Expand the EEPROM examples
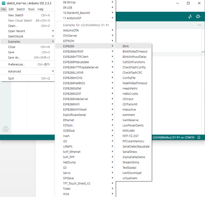The width and height of the screenshot is (205, 197). tap(85, 41)
